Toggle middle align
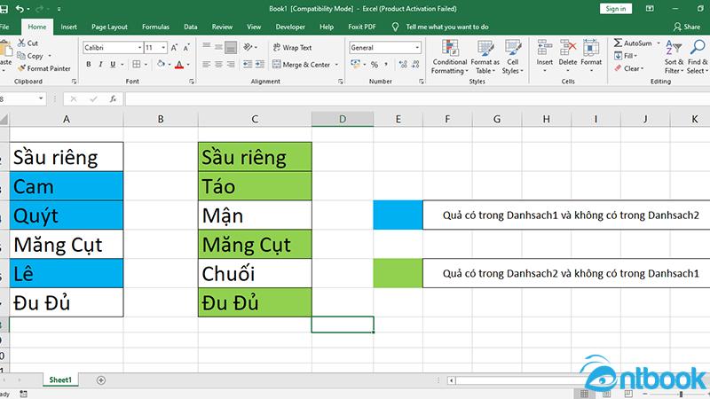 point(218,47)
